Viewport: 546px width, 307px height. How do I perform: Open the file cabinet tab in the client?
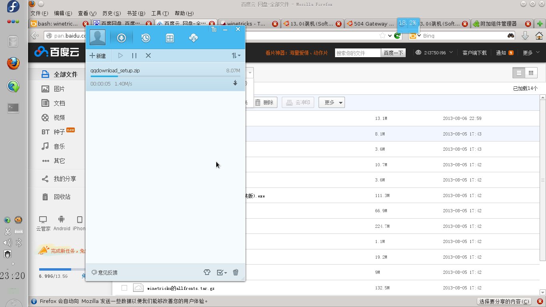pos(170,38)
